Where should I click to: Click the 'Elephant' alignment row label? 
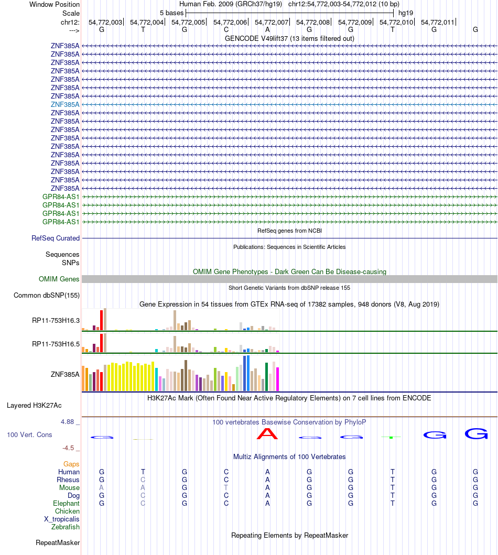[x=66, y=503]
